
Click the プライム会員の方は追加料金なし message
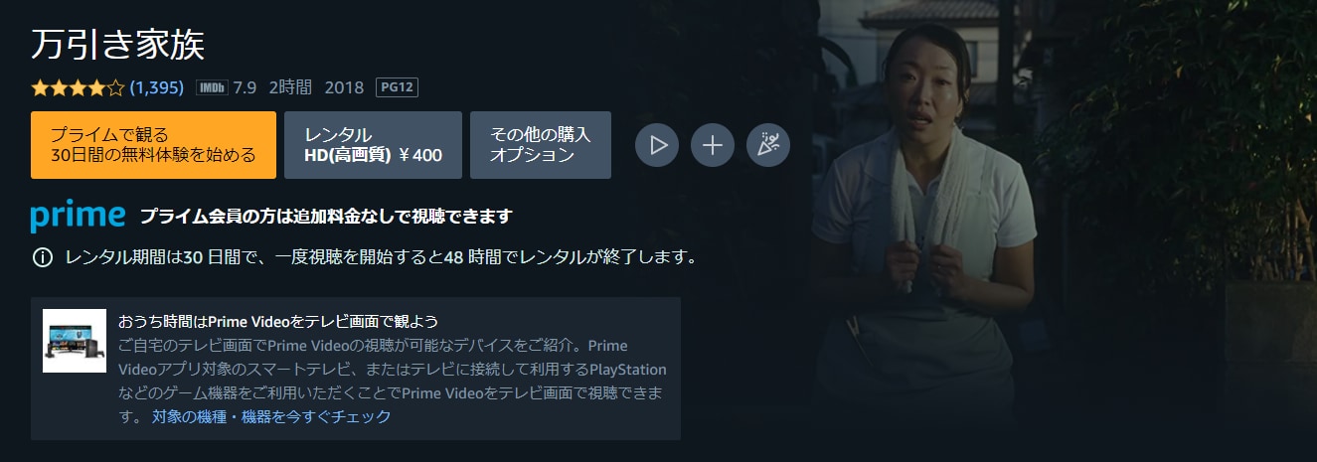point(325,217)
